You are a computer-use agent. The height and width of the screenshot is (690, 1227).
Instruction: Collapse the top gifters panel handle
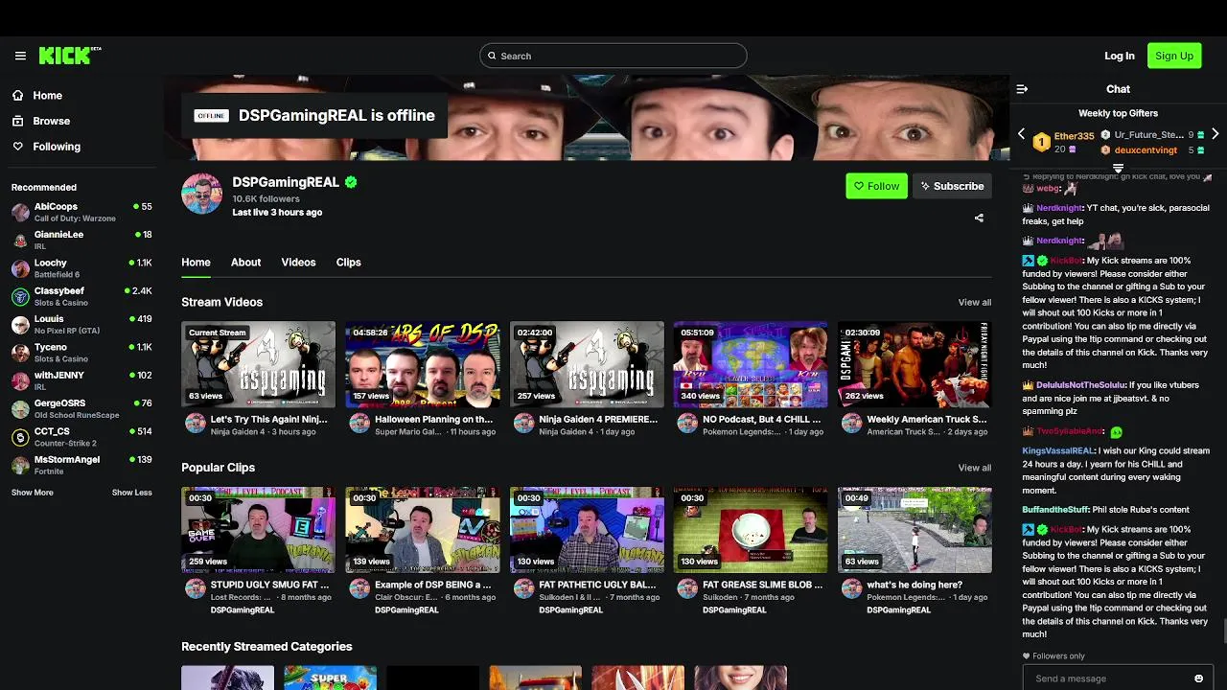click(x=1118, y=168)
